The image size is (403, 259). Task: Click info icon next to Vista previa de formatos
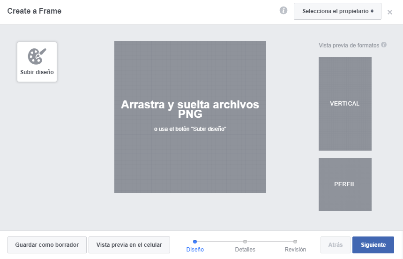tap(384, 45)
